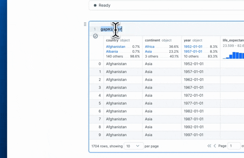Click the '10 others' text
Viewport: 244px width, 158px height.
tap(191, 56)
